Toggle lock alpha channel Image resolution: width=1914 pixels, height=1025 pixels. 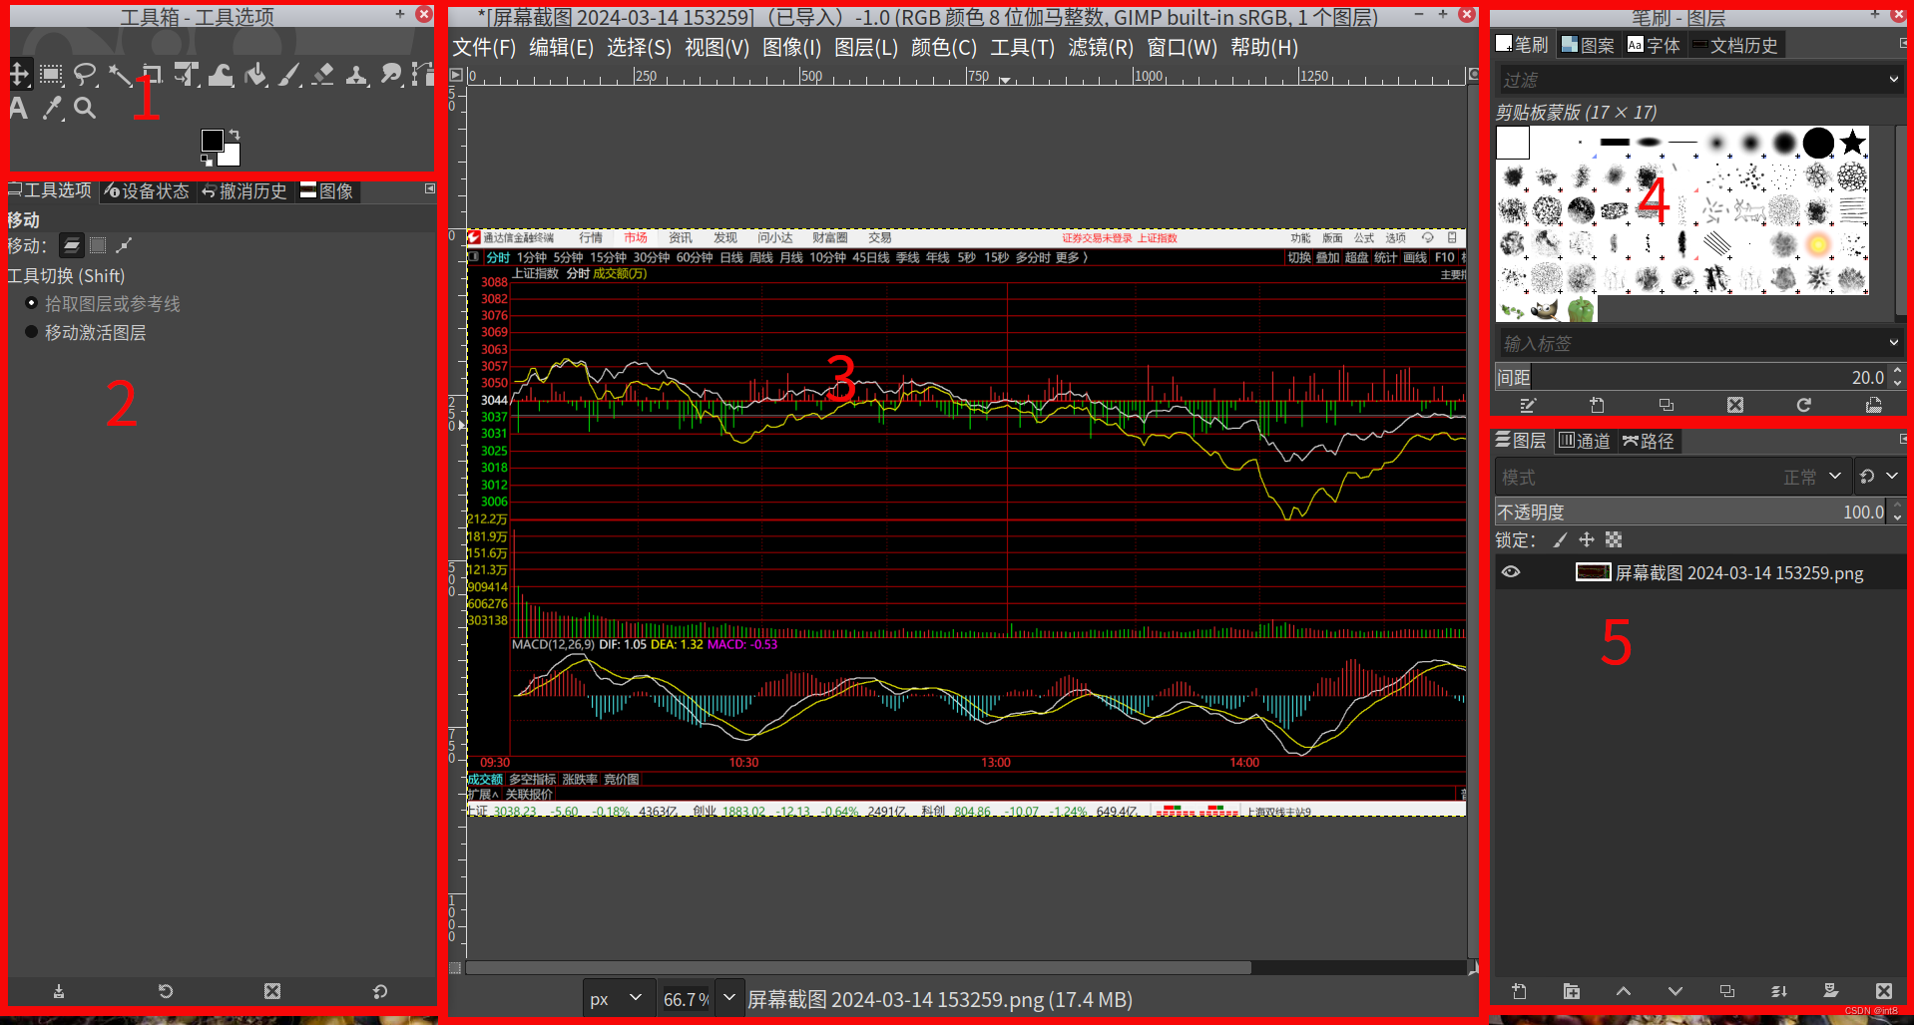pos(1614,540)
